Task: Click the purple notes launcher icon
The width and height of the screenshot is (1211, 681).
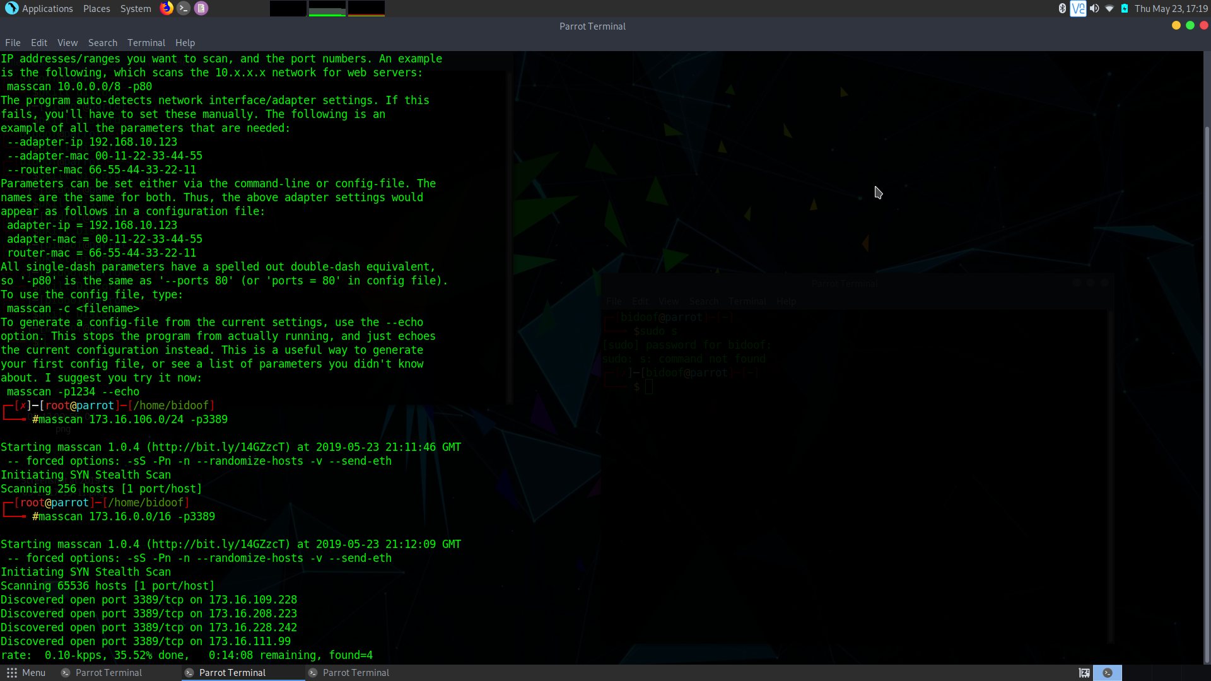Action: (x=201, y=8)
